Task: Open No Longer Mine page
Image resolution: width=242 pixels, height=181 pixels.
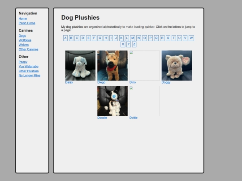Action: [30, 76]
